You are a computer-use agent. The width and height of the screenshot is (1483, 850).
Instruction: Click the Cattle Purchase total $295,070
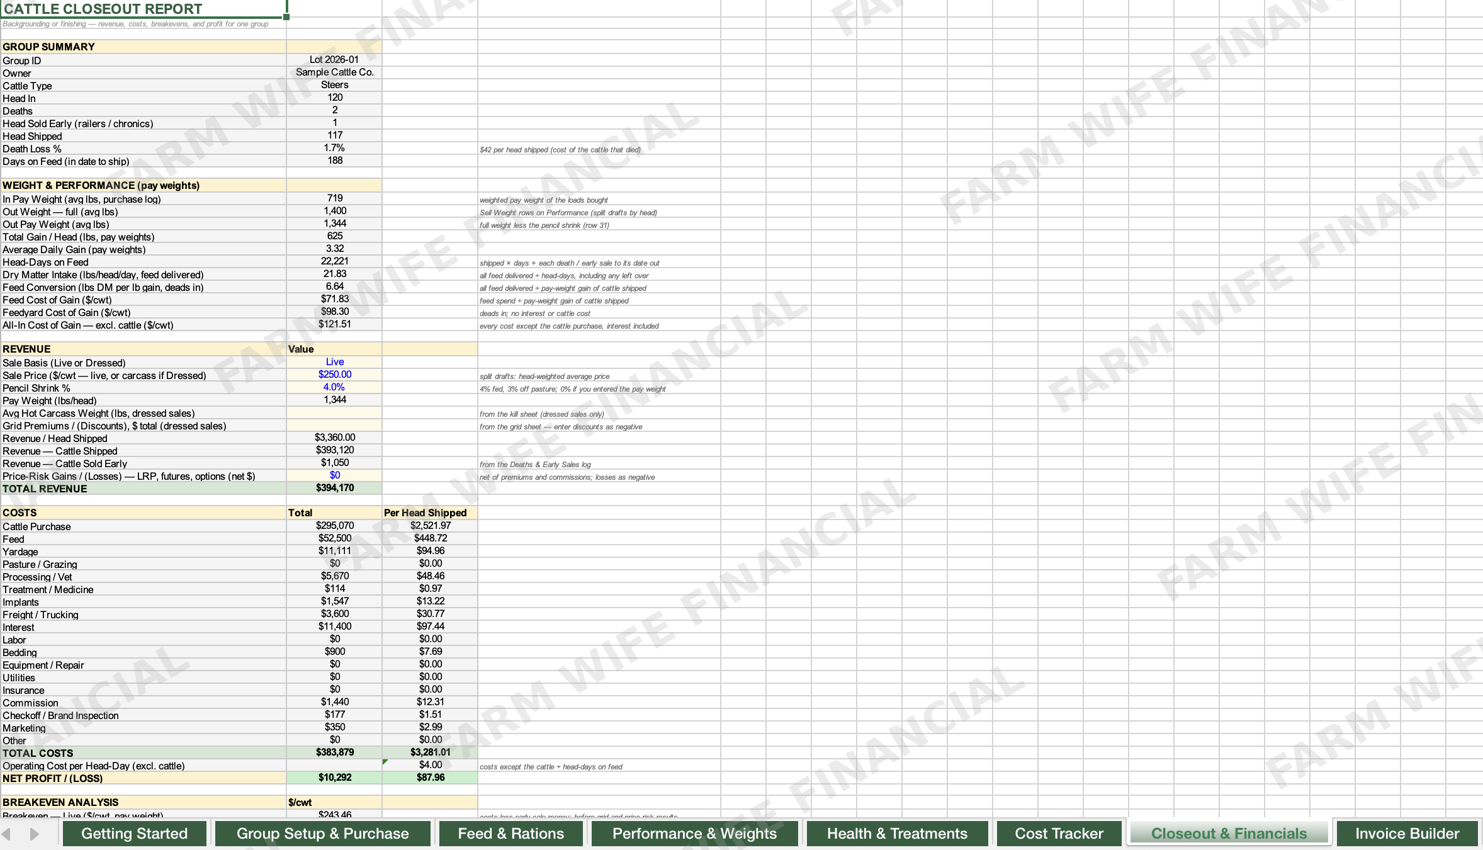coord(334,526)
